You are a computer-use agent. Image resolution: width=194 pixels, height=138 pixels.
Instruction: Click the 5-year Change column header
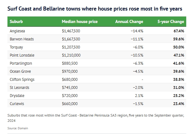(x=171, y=22)
